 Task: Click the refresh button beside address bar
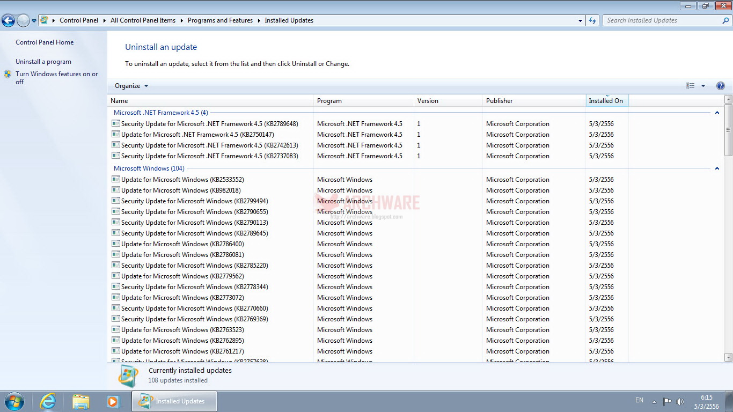[592, 20]
